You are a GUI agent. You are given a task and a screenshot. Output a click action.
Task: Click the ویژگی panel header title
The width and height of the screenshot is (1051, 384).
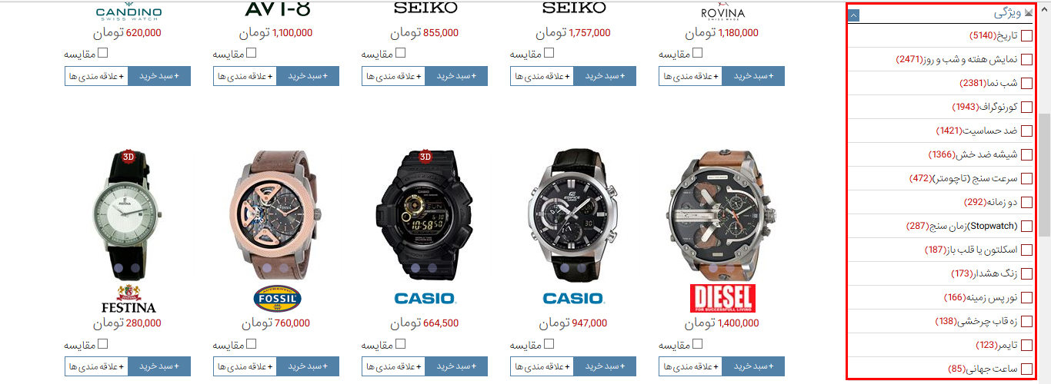1007,14
